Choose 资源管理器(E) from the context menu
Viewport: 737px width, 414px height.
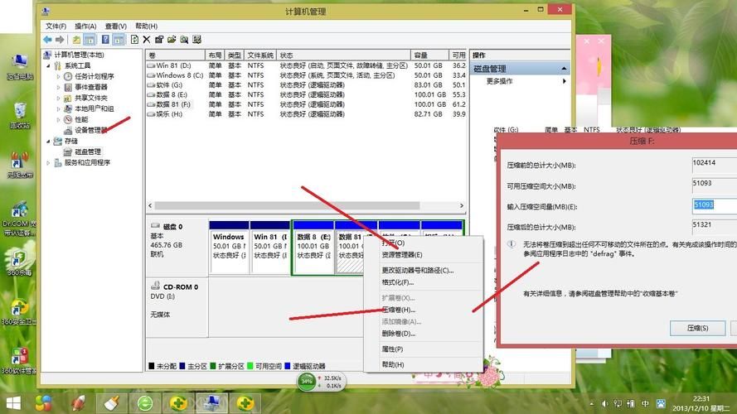[x=423, y=255]
